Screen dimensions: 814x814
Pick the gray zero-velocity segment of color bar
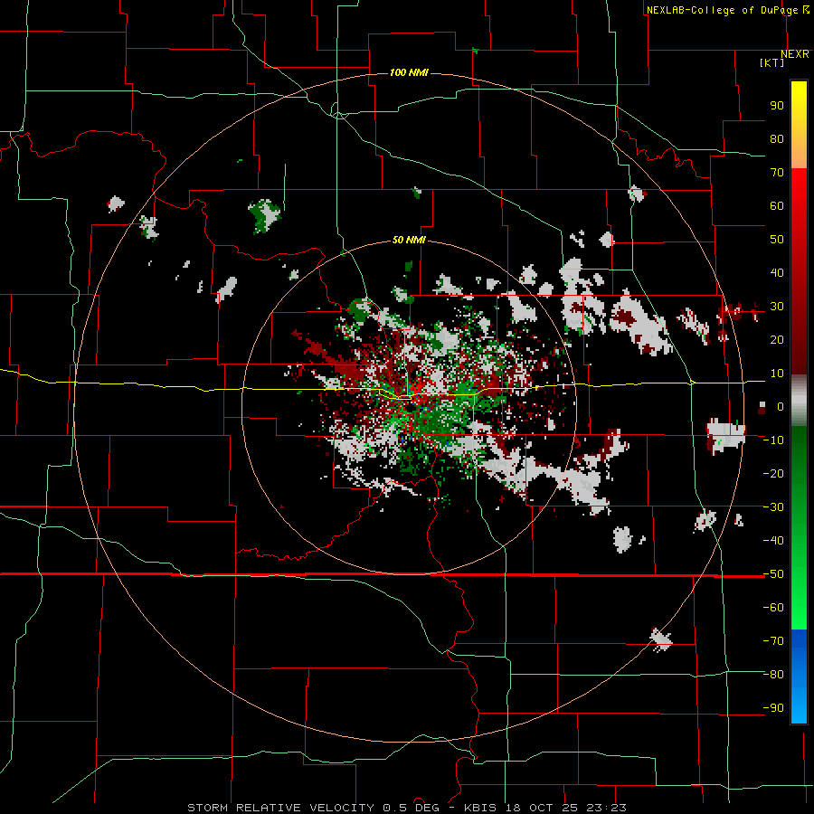(799, 401)
